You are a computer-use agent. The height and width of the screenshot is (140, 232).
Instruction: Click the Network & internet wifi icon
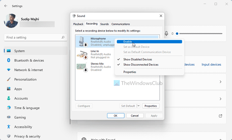9,70
